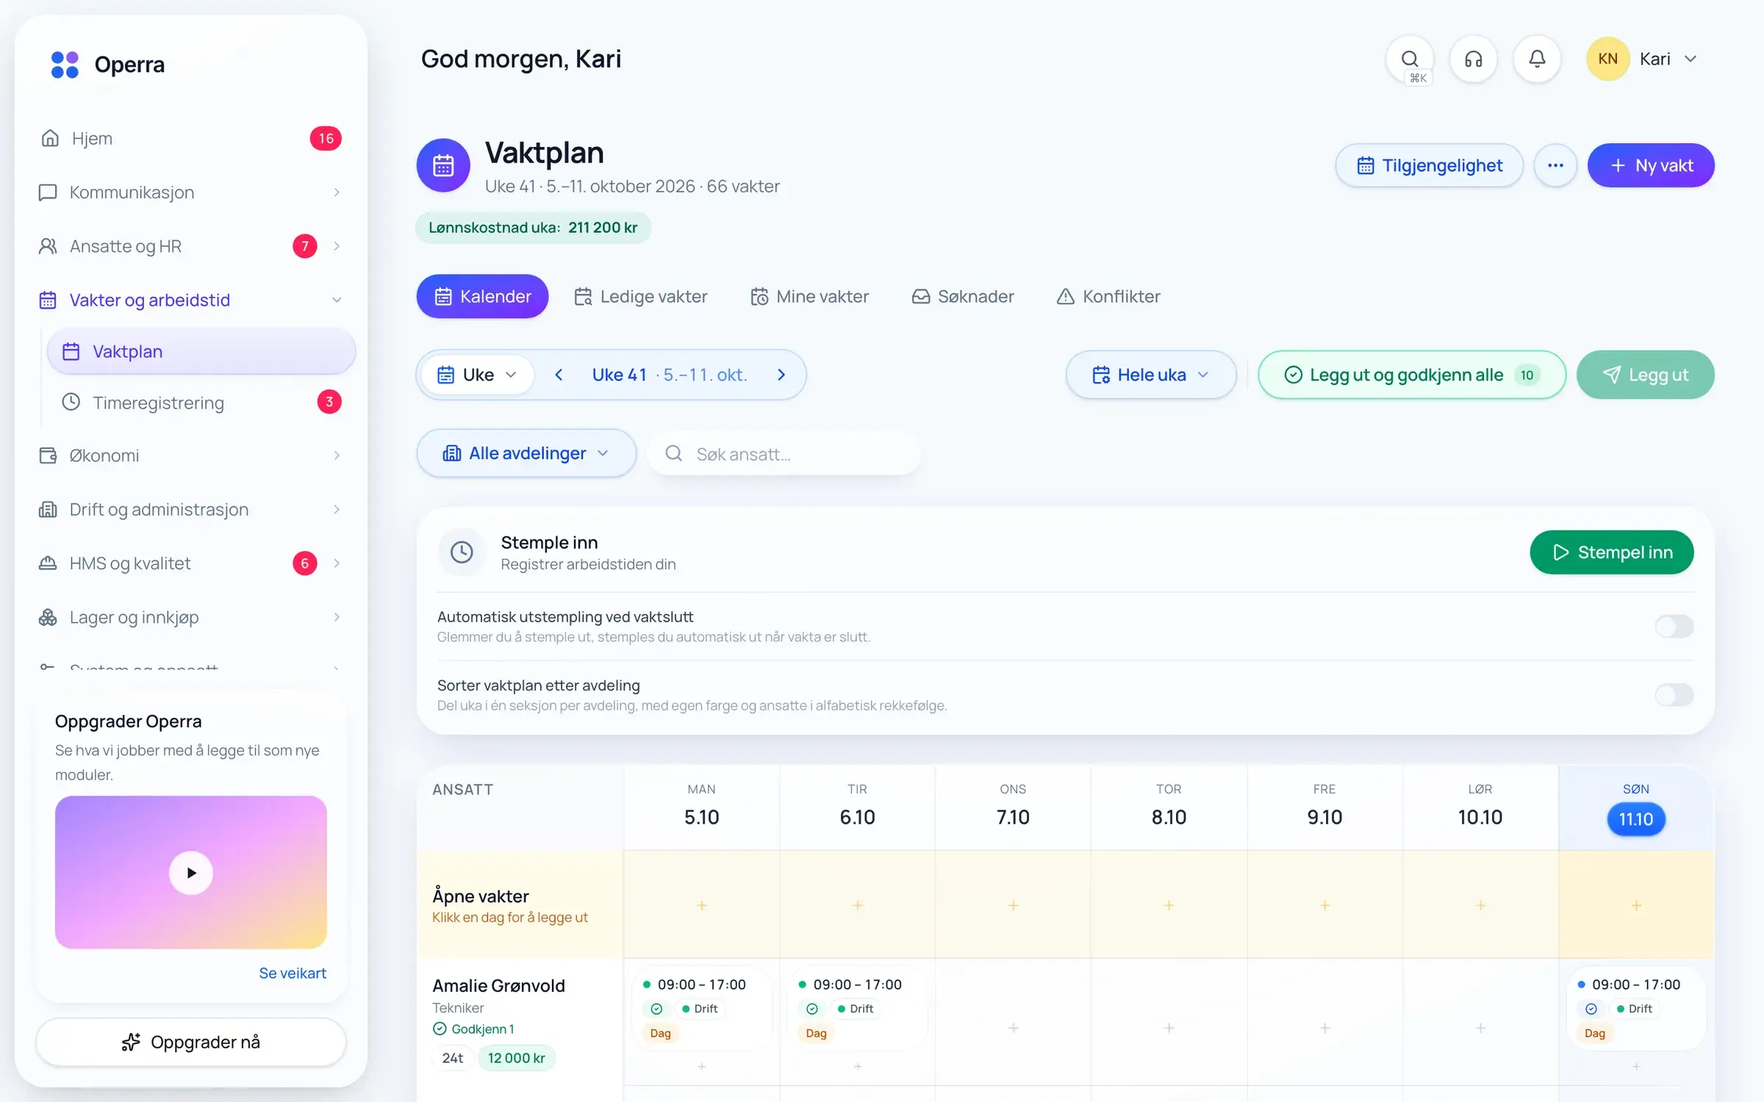Click the Vaktplan calendar header icon
The height and width of the screenshot is (1102, 1764).
coord(443,165)
